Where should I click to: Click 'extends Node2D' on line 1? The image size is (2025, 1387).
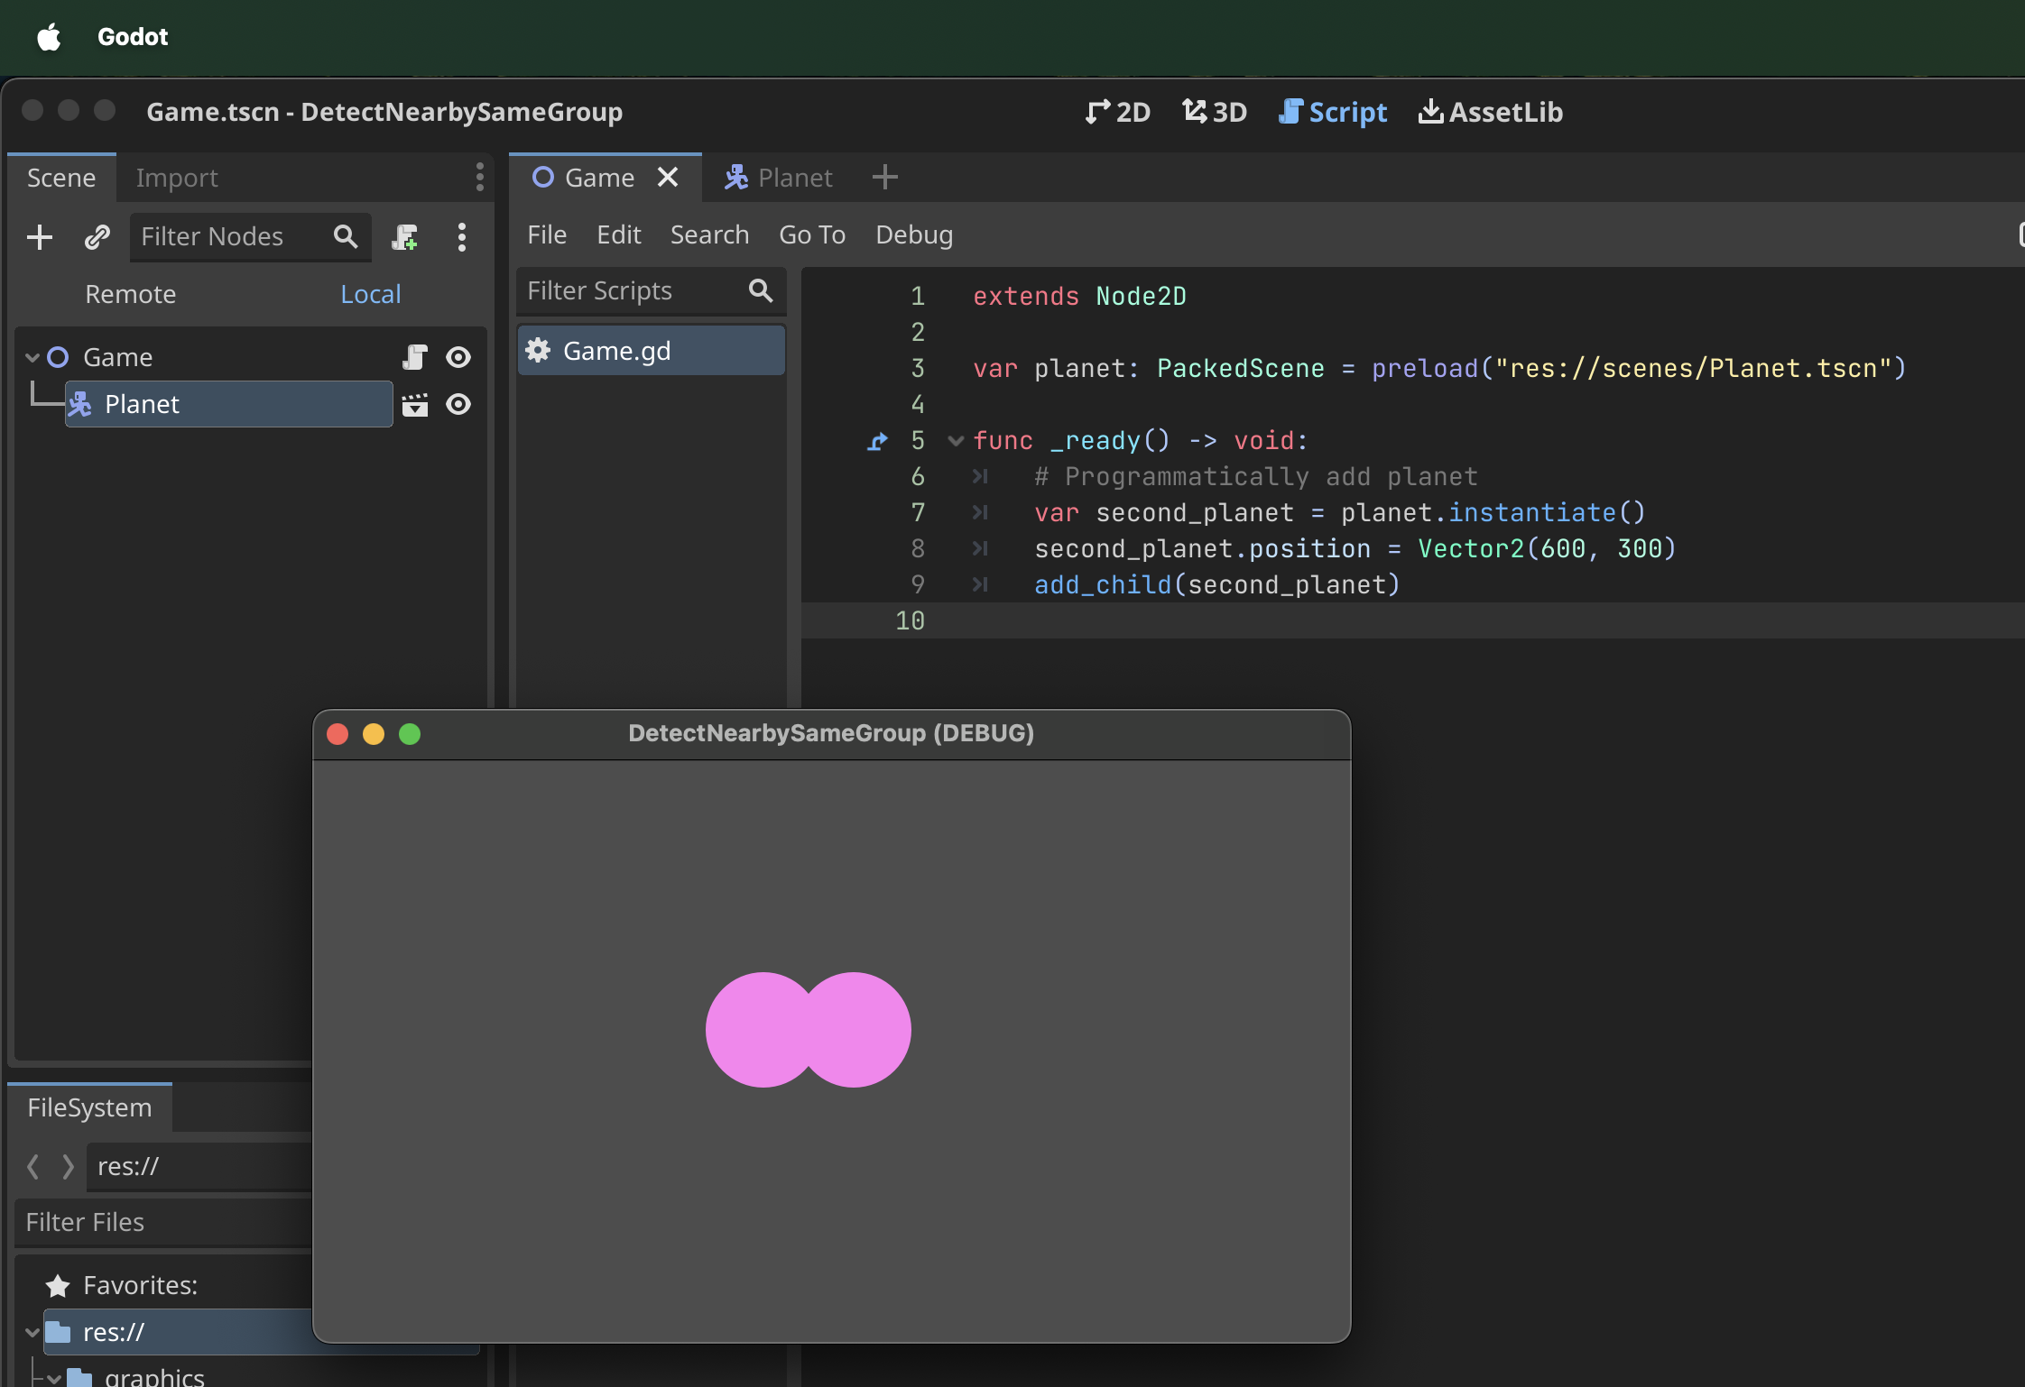[x=1079, y=296]
